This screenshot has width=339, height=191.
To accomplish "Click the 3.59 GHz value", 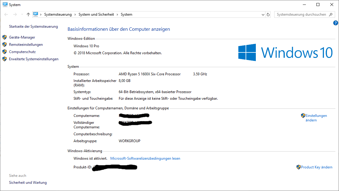I will pos(200,74).
